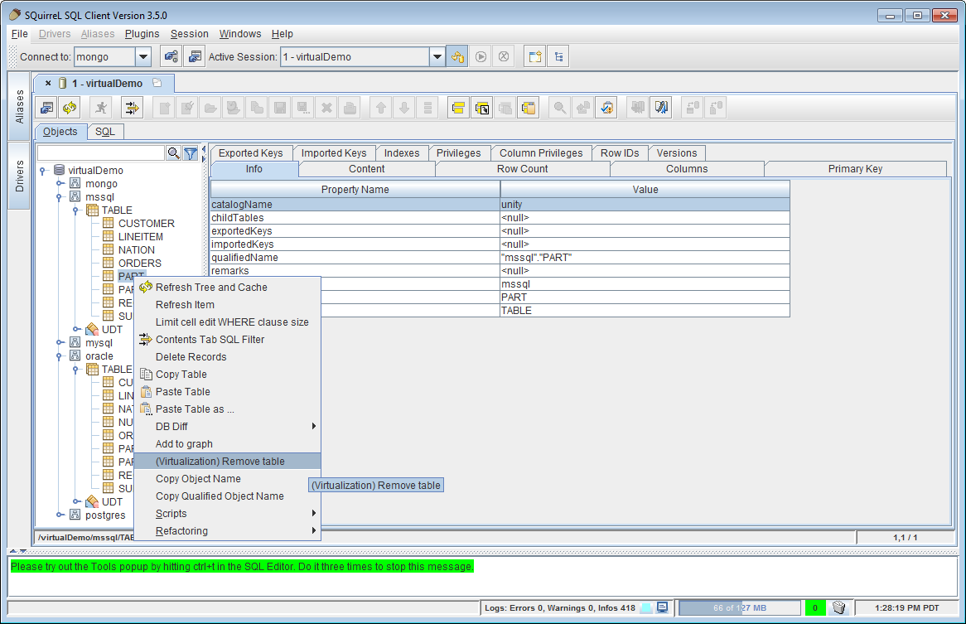Expand the postgres schema node
The width and height of the screenshot is (966, 624).
60,515
